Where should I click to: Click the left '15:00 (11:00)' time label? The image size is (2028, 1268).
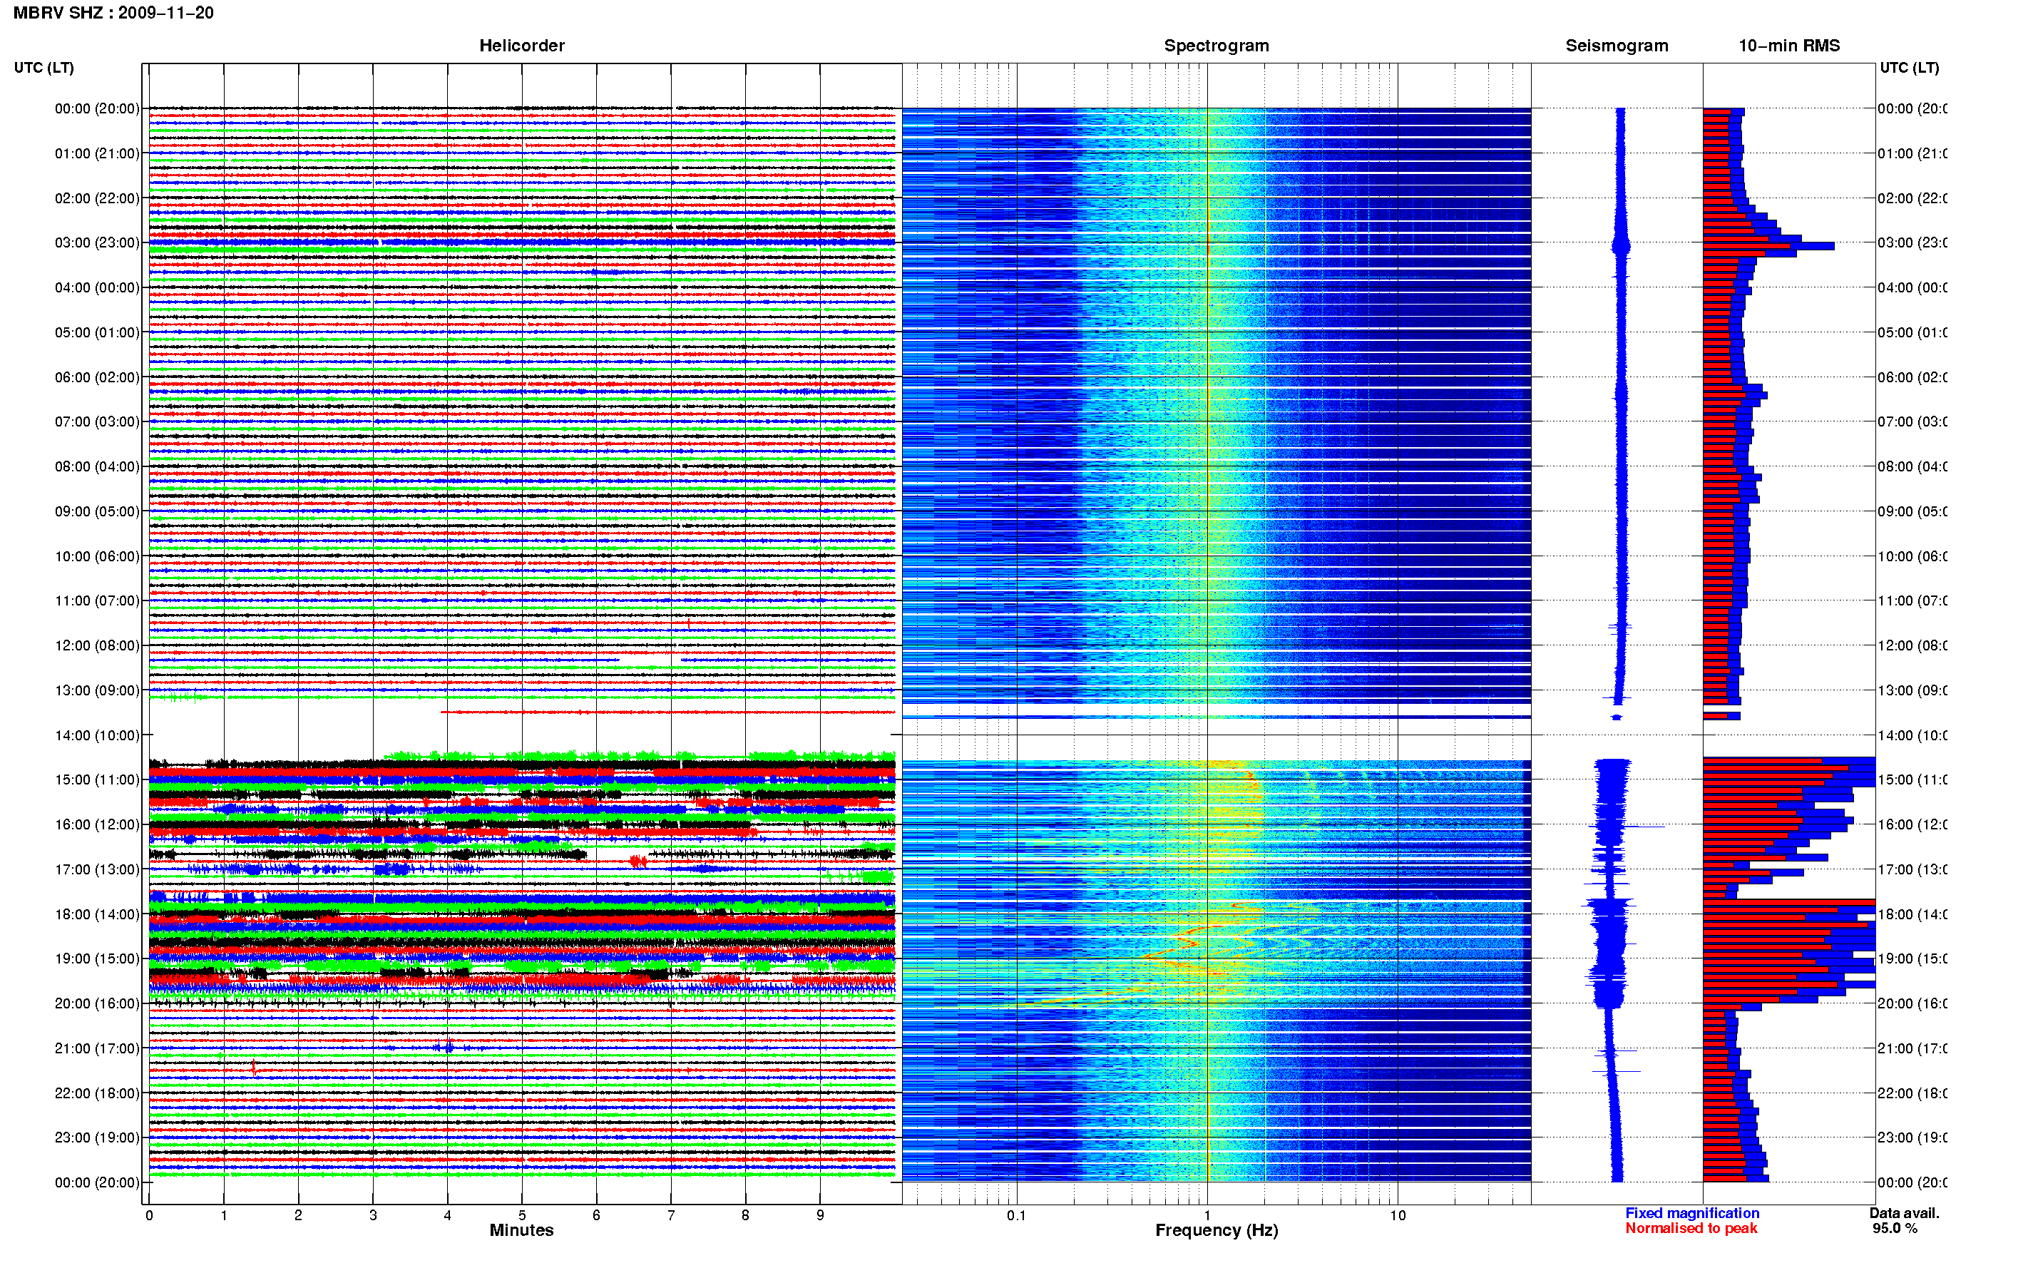(97, 780)
